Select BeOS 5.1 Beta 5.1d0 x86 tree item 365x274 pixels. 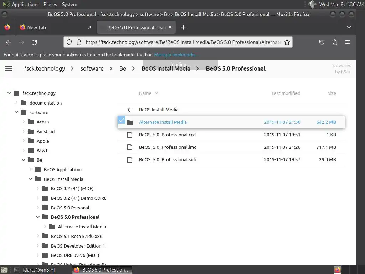[77, 236]
